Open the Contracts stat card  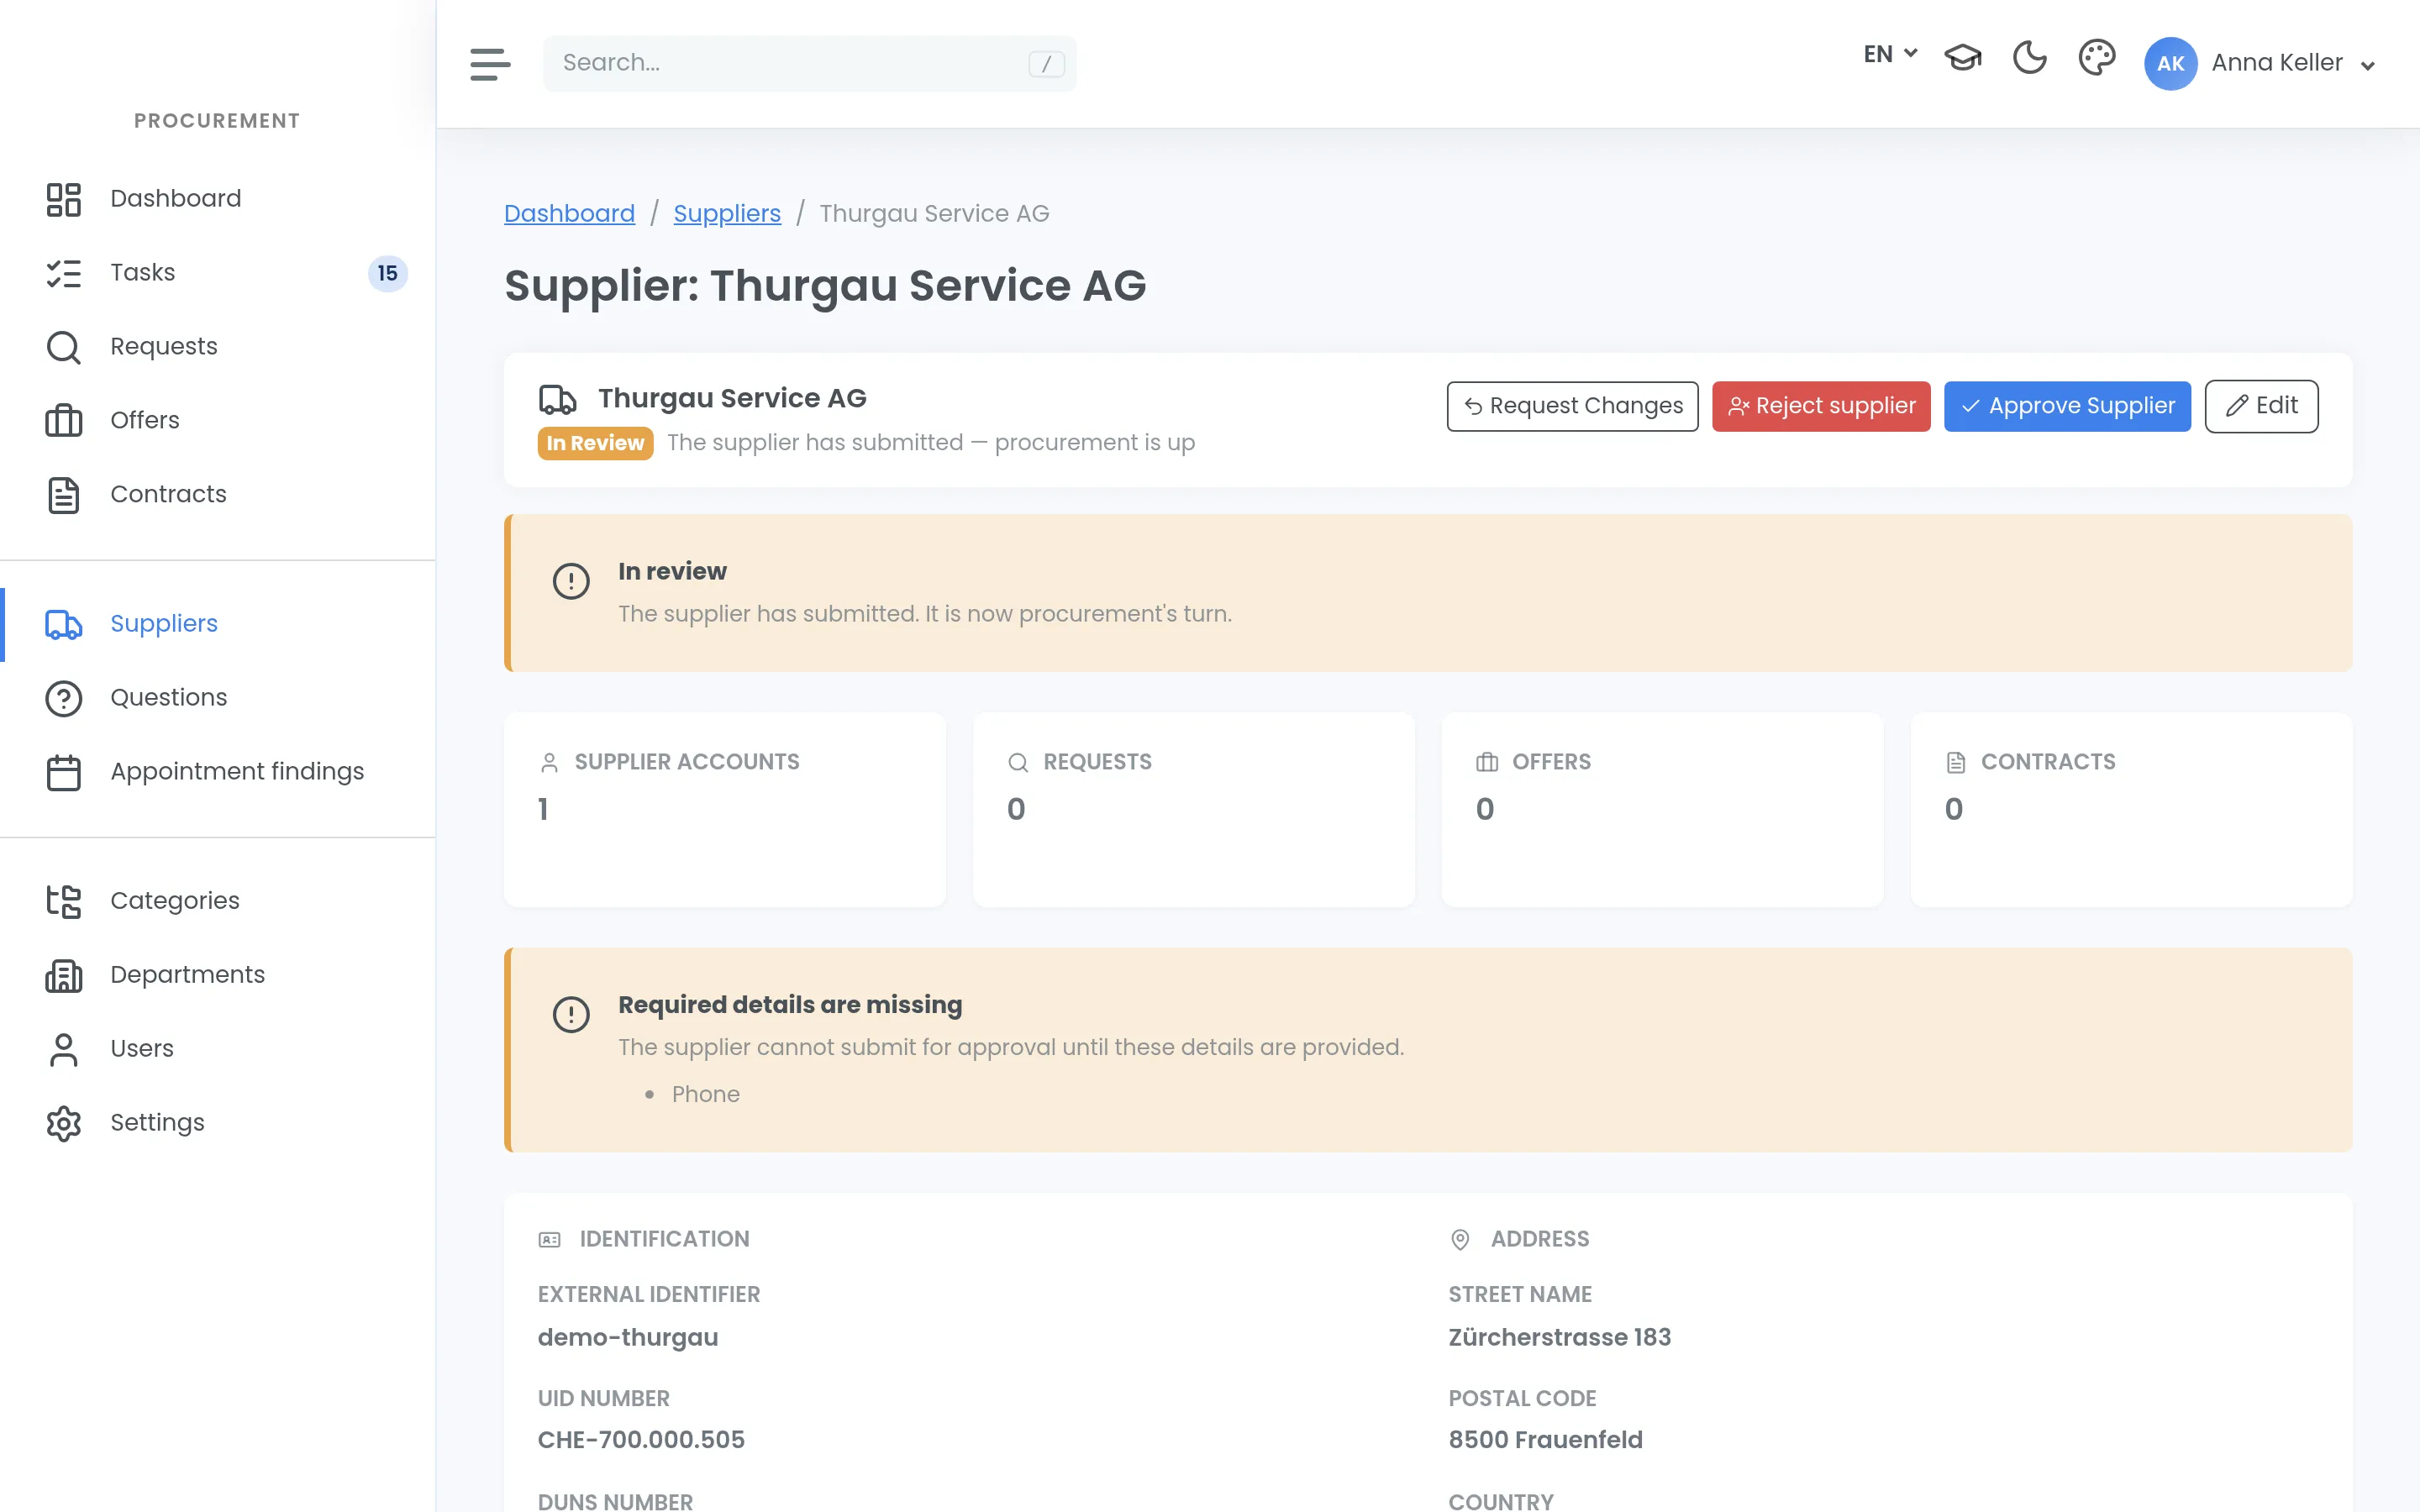2131,809
